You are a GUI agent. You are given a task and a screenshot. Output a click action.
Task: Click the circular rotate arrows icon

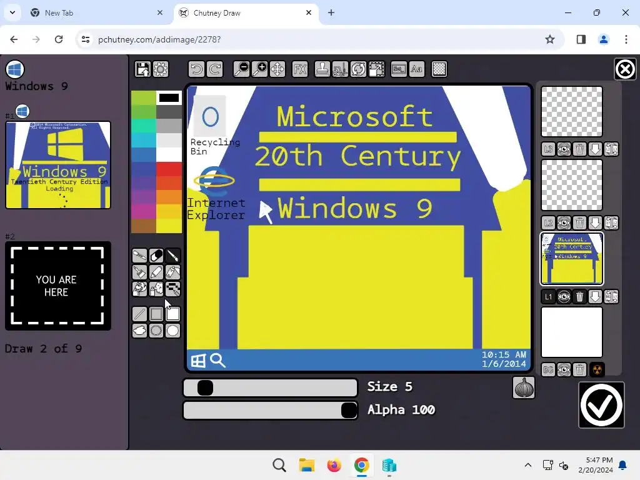point(358,69)
